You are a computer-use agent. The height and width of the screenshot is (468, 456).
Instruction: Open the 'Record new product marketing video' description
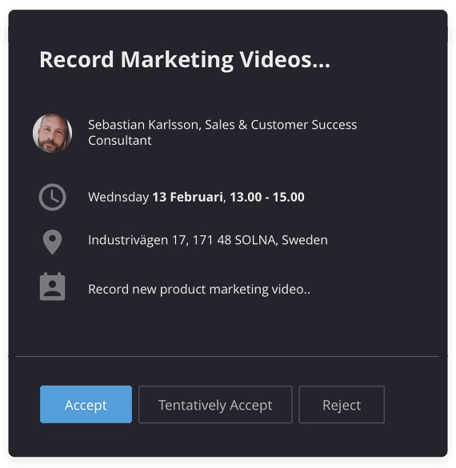click(x=199, y=290)
